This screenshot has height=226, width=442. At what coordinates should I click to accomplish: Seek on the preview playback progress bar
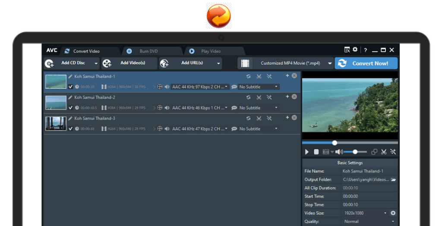(x=350, y=143)
